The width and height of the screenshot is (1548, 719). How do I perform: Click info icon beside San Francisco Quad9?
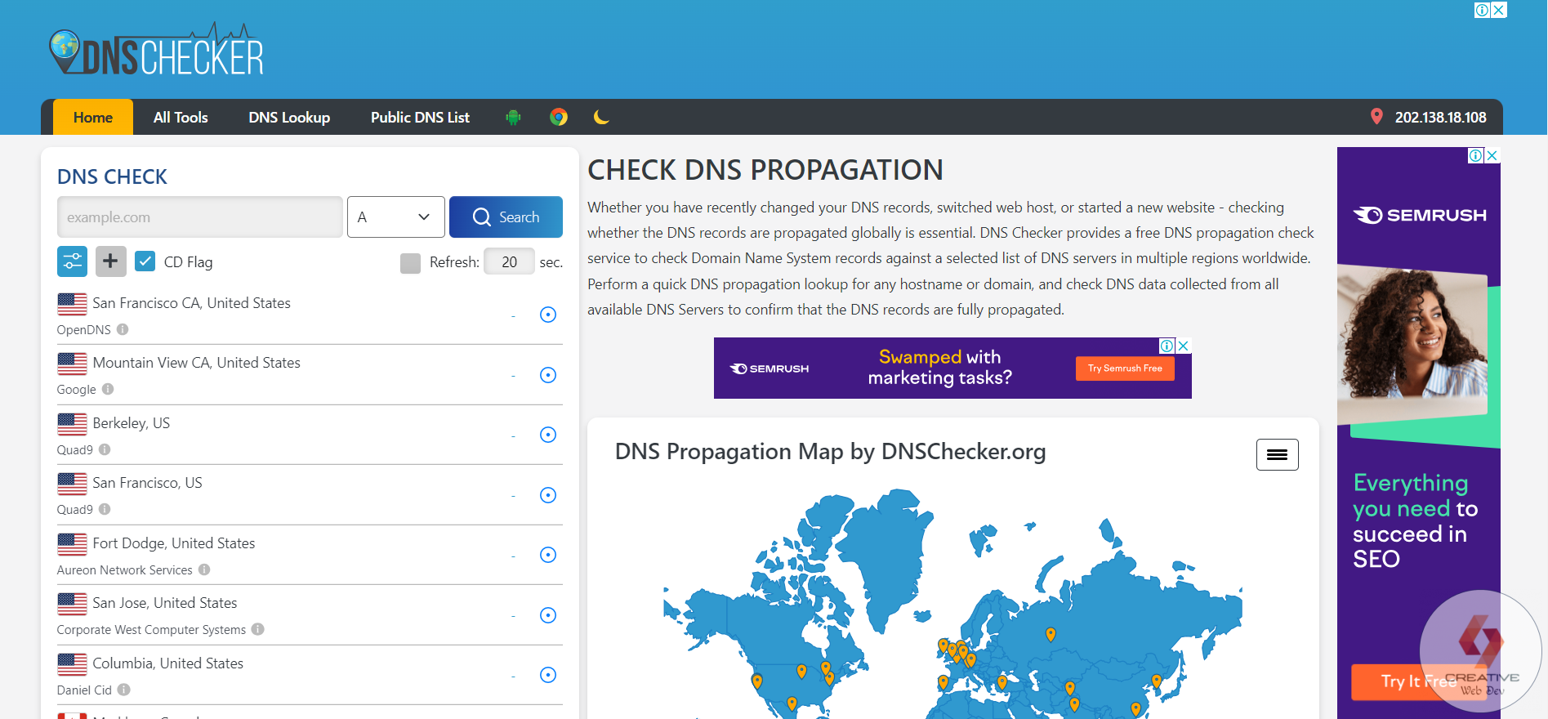105,509
